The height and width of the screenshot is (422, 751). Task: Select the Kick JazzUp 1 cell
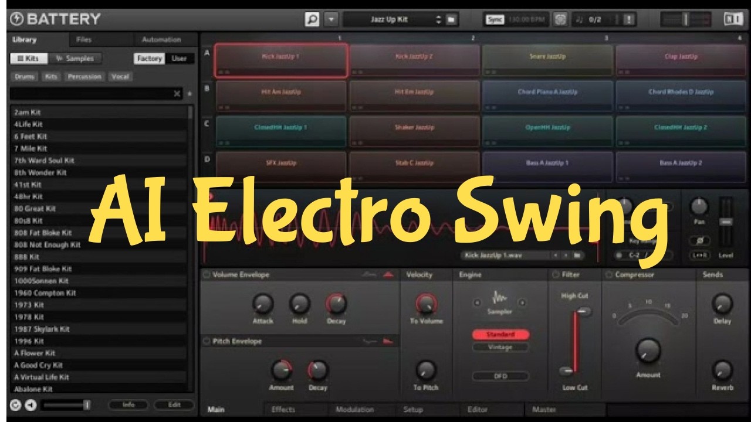point(281,60)
